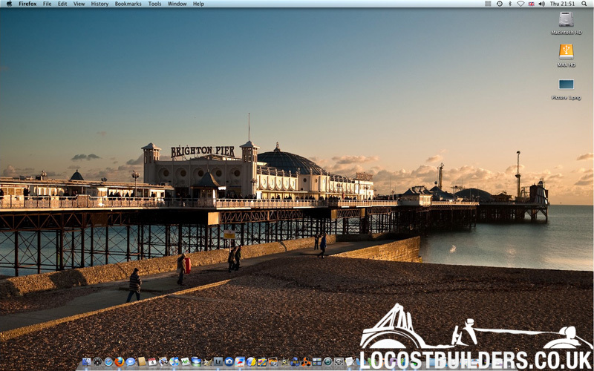Click the Spotlight search magnifier icon

tap(585, 4)
